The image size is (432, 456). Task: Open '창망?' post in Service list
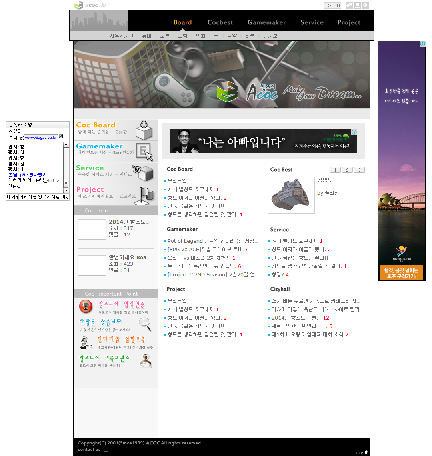point(278,274)
